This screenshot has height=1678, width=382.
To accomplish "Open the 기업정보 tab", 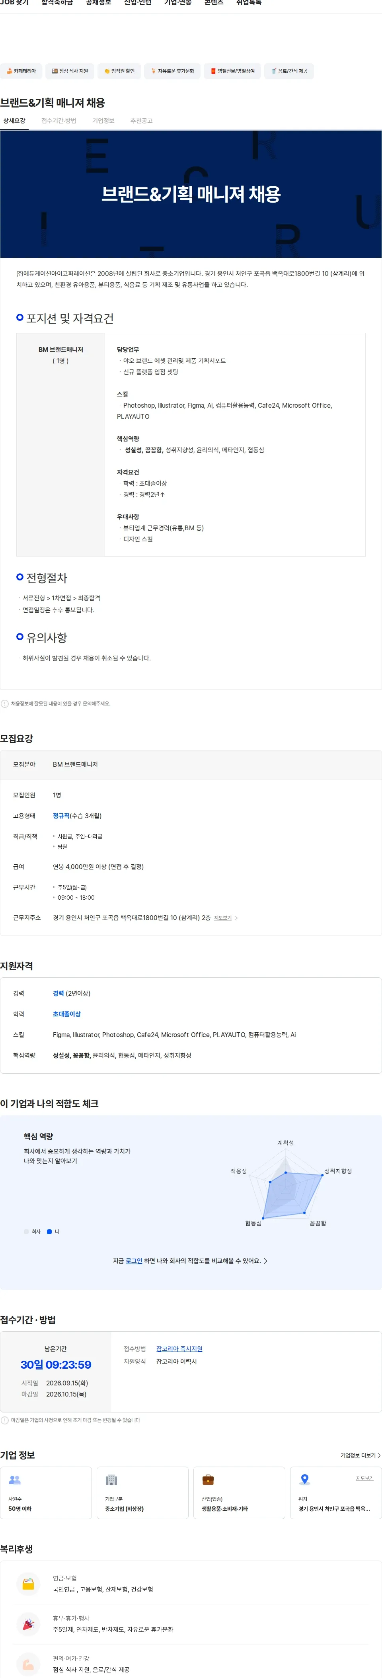I will 103,121.
